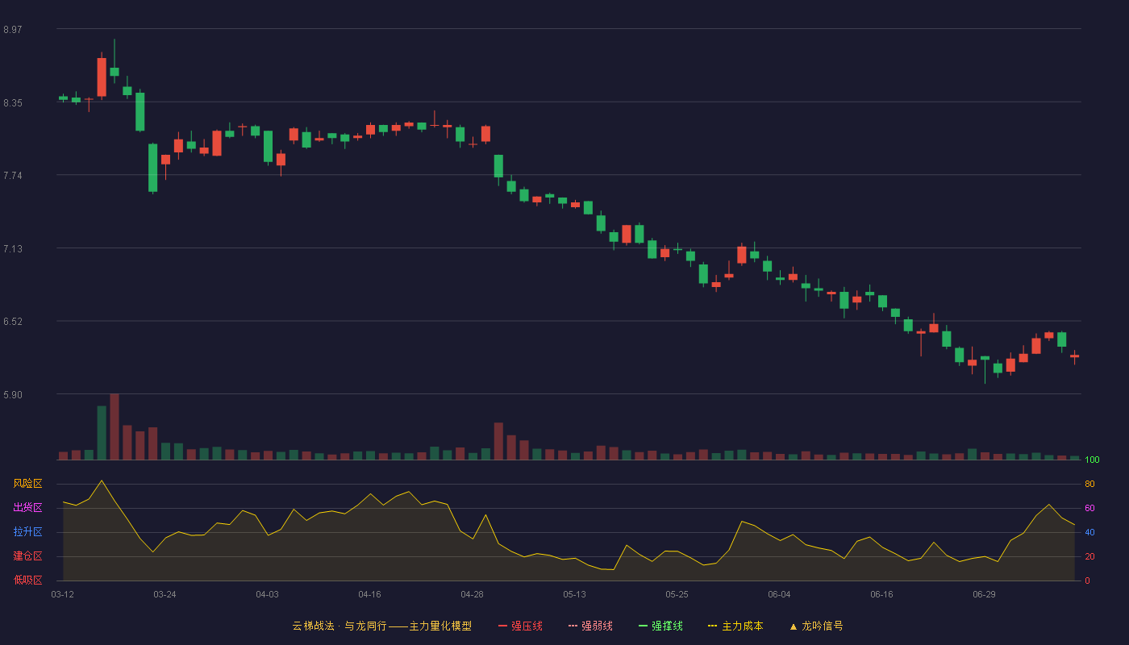Click the 建仓区 zone label
Image resolution: width=1129 pixels, height=645 pixels.
(28, 556)
